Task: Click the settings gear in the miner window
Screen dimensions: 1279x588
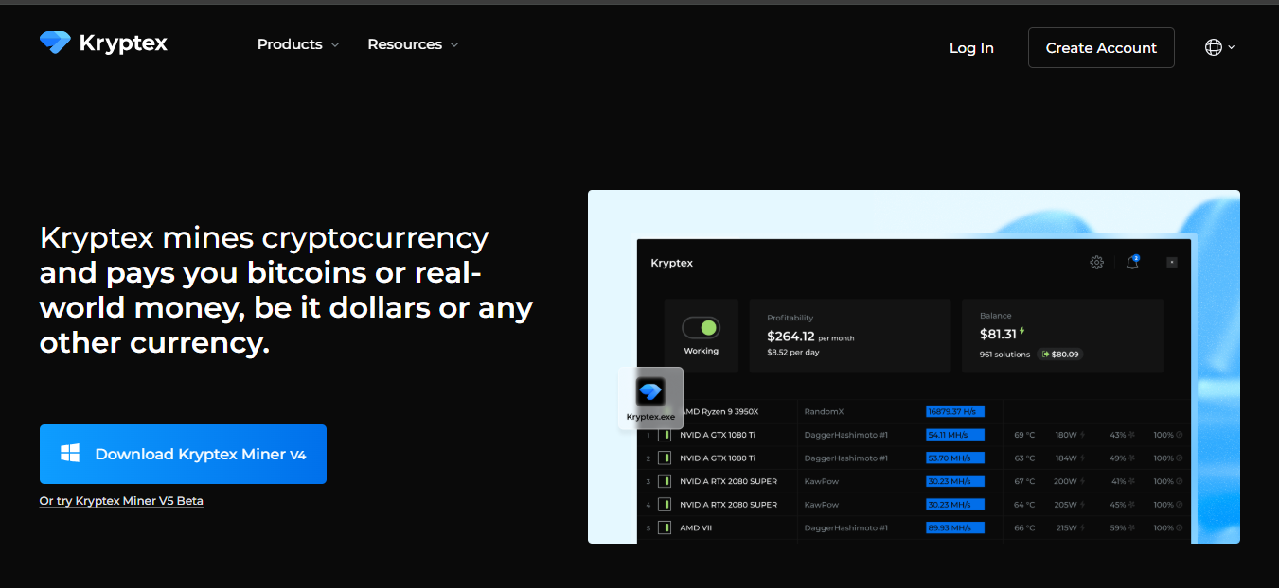Action: [1096, 262]
